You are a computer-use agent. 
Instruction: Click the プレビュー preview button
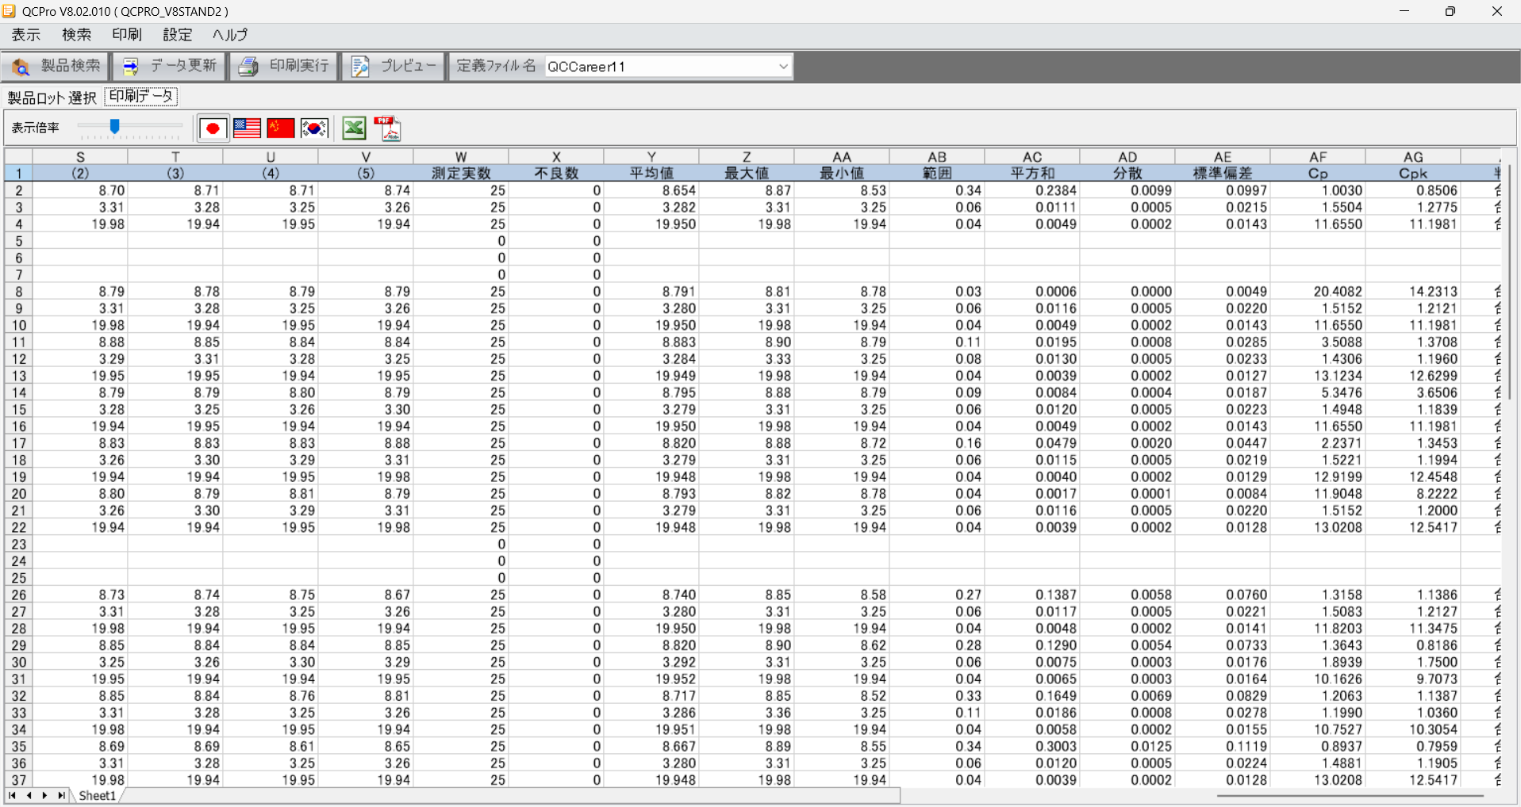pos(394,67)
